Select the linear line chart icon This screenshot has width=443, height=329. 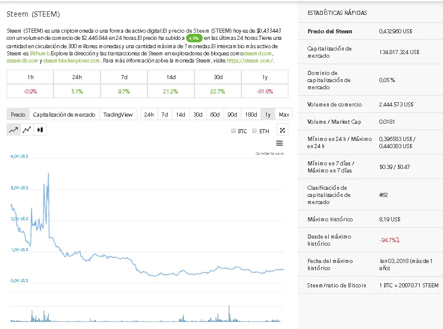pos(13,130)
